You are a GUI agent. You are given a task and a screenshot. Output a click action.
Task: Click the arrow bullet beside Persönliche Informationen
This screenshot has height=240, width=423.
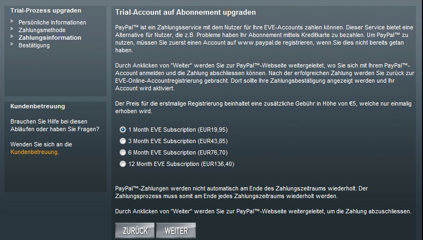pos(12,21)
